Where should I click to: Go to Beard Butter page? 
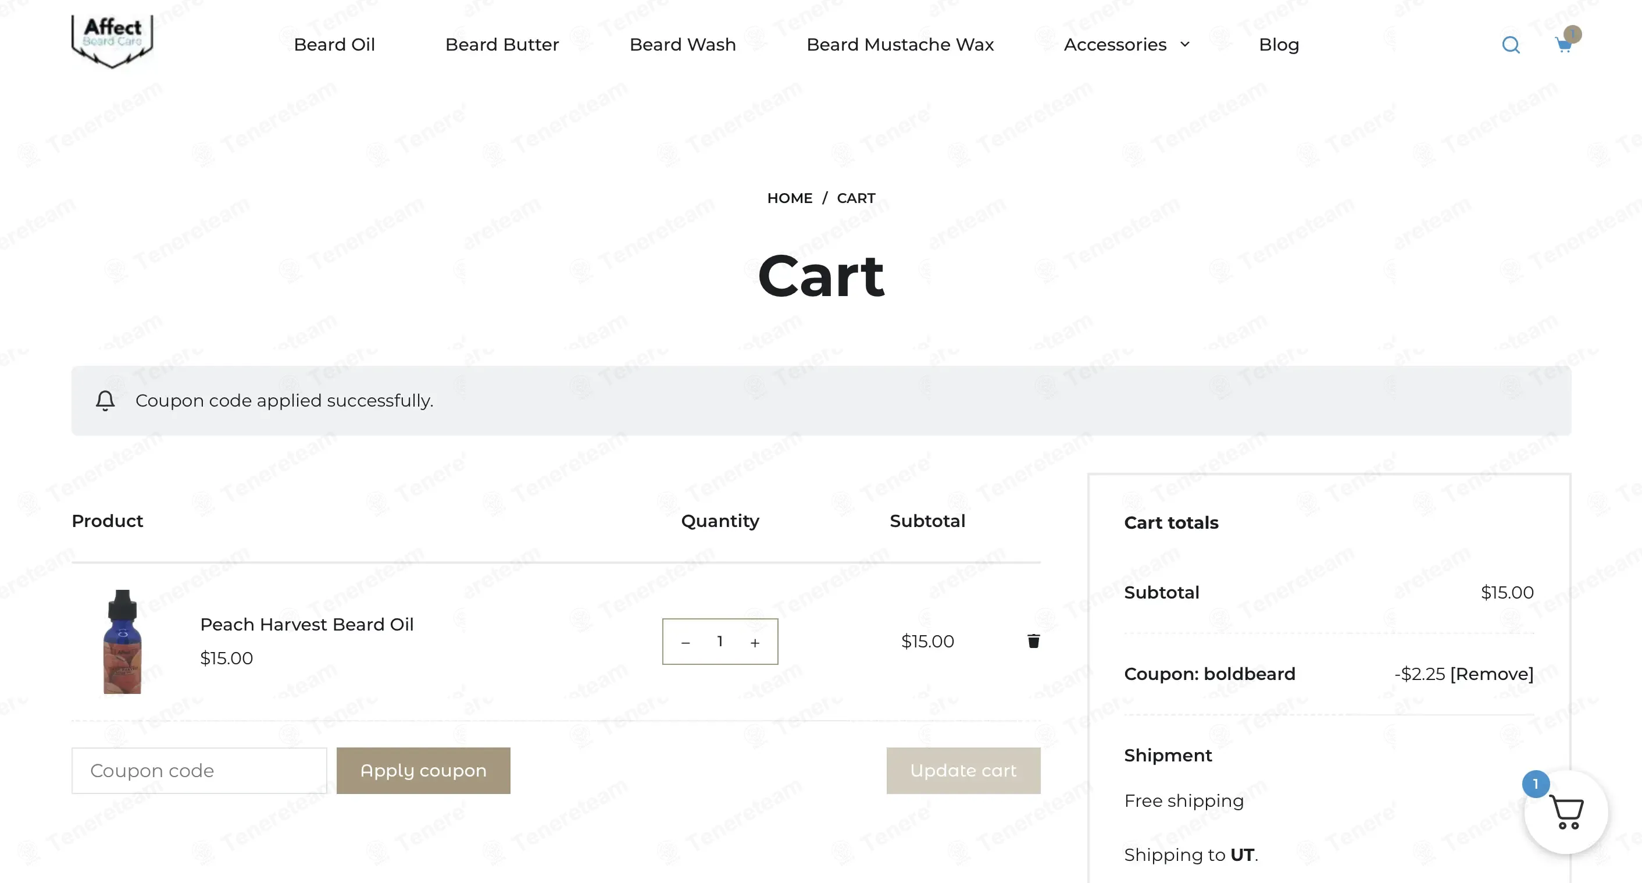point(502,45)
